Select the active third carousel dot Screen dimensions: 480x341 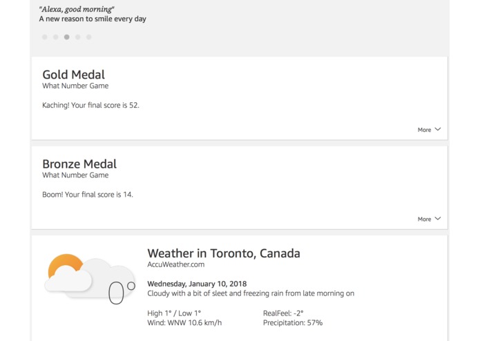click(67, 37)
